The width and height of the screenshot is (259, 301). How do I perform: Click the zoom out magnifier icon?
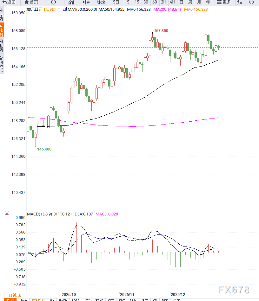(x=251, y=2)
